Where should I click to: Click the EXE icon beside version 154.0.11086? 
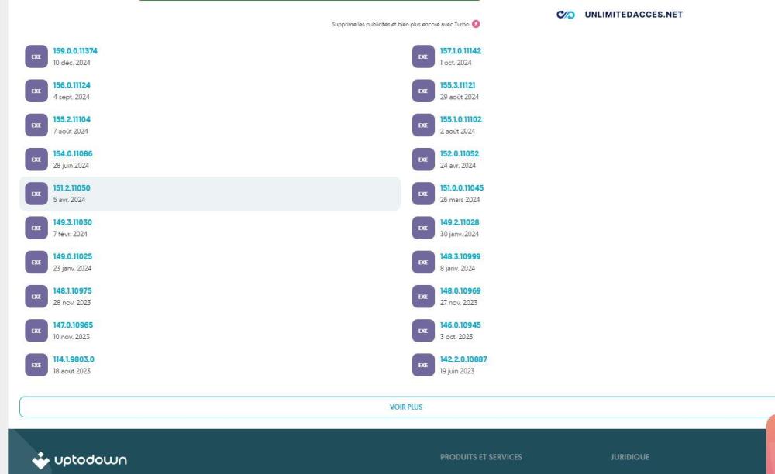click(x=36, y=160)
